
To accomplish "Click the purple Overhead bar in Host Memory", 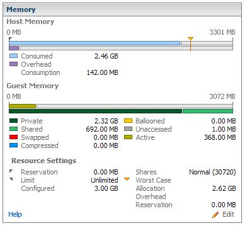I will click(14, 48).
